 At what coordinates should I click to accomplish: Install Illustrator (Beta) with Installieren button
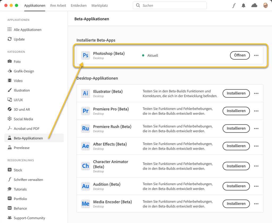[236, 93]
